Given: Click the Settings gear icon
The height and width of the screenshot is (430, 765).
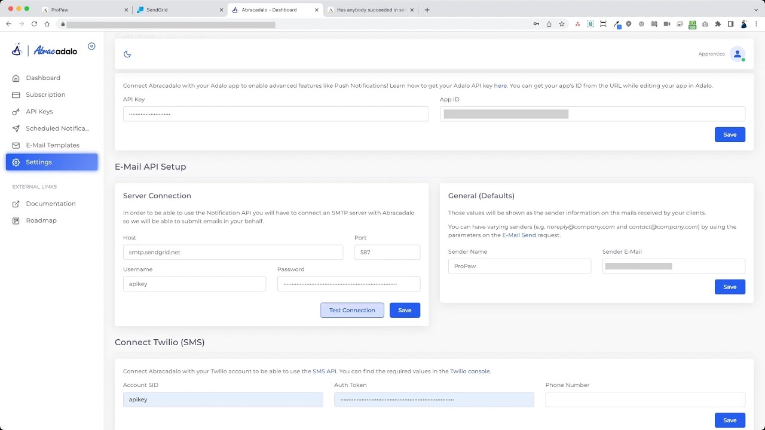Looking at the screenshot, I should (16, 162).
